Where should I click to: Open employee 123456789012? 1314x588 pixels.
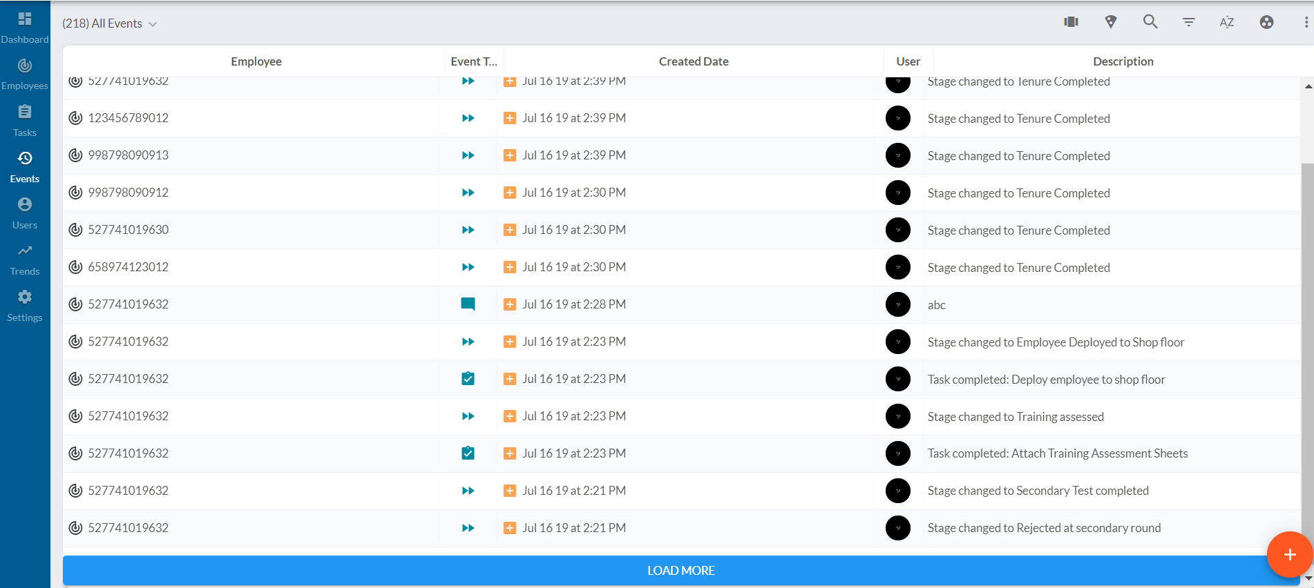pyautogui.click(x=128, y=118)
